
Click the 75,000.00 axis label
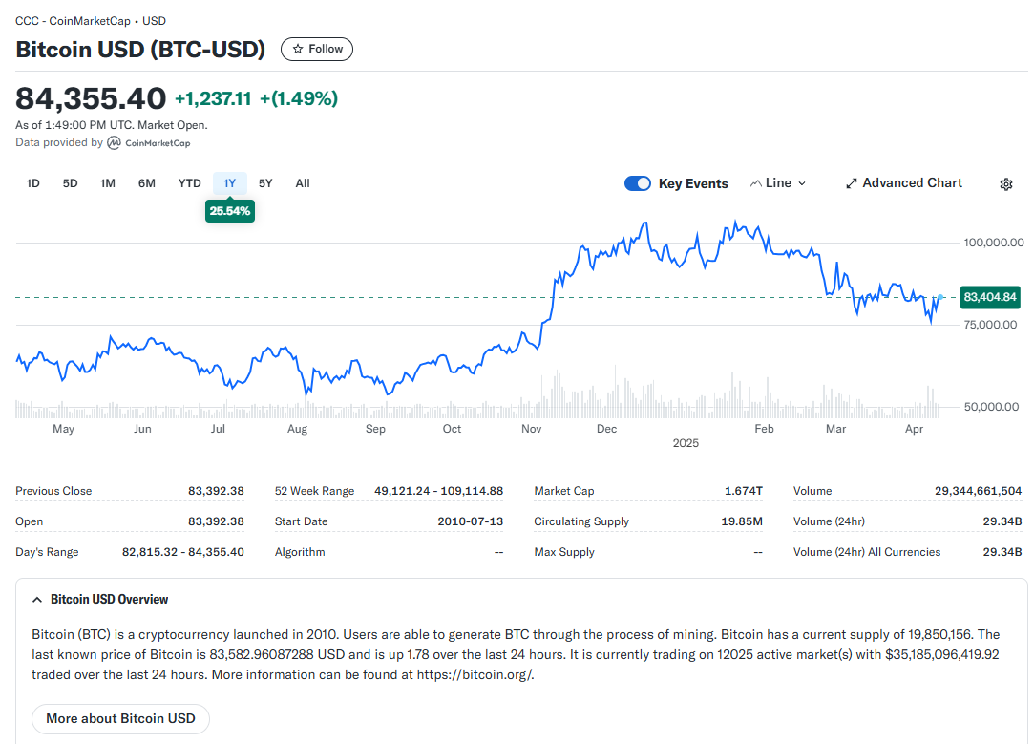(990, 325)
